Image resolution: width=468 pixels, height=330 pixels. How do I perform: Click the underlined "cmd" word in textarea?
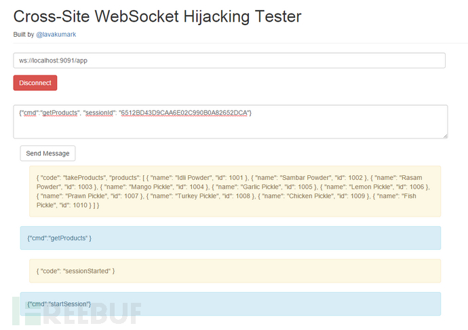pos(30,113)
